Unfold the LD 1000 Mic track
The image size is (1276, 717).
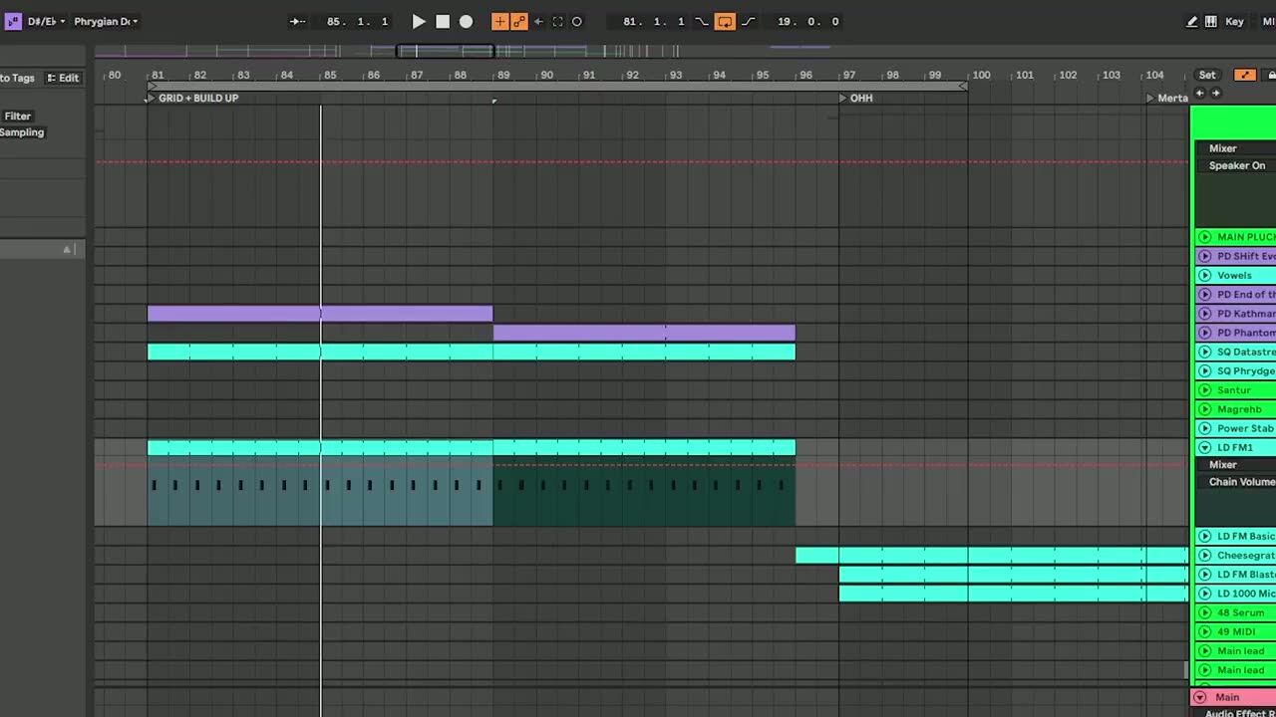(x=1204, y=594)
